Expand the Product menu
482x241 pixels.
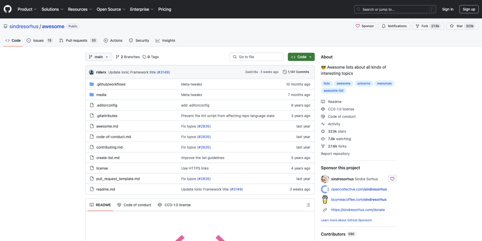[27, 9]
